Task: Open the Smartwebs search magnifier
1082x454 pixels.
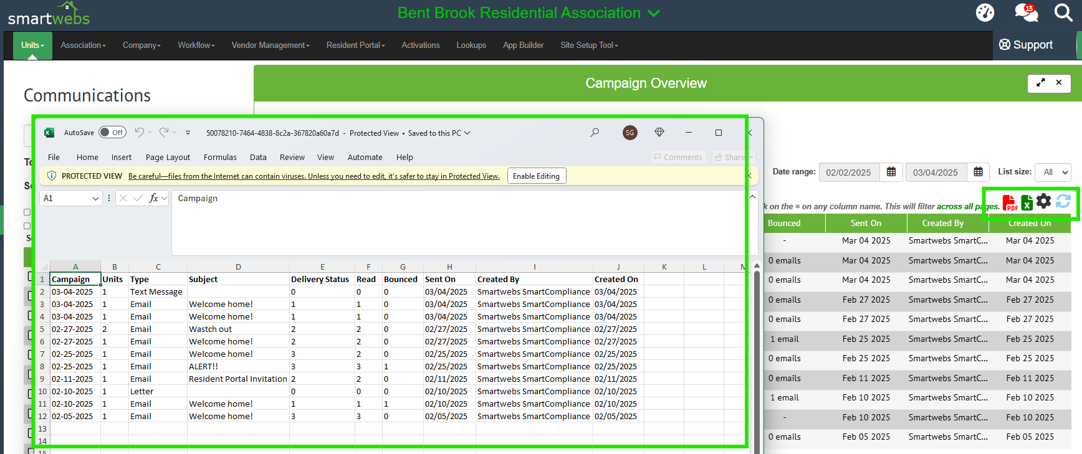Action: click(1063, 12)
